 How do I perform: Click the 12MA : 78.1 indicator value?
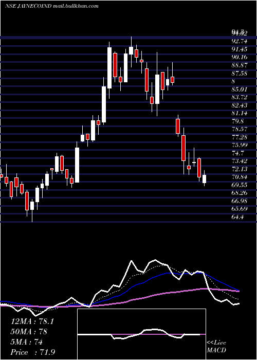pyautogui.click(x=32, y=321)
